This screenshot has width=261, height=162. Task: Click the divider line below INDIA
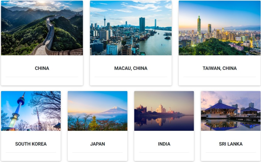tap(164, 153)
